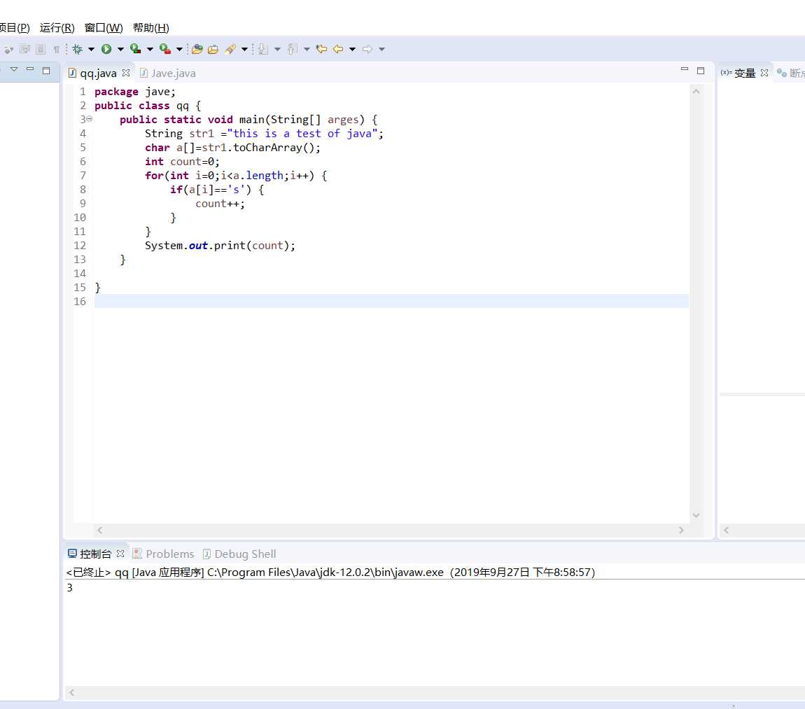
Task: Open the 帮助(H) menu
Action: coord(151,28)
